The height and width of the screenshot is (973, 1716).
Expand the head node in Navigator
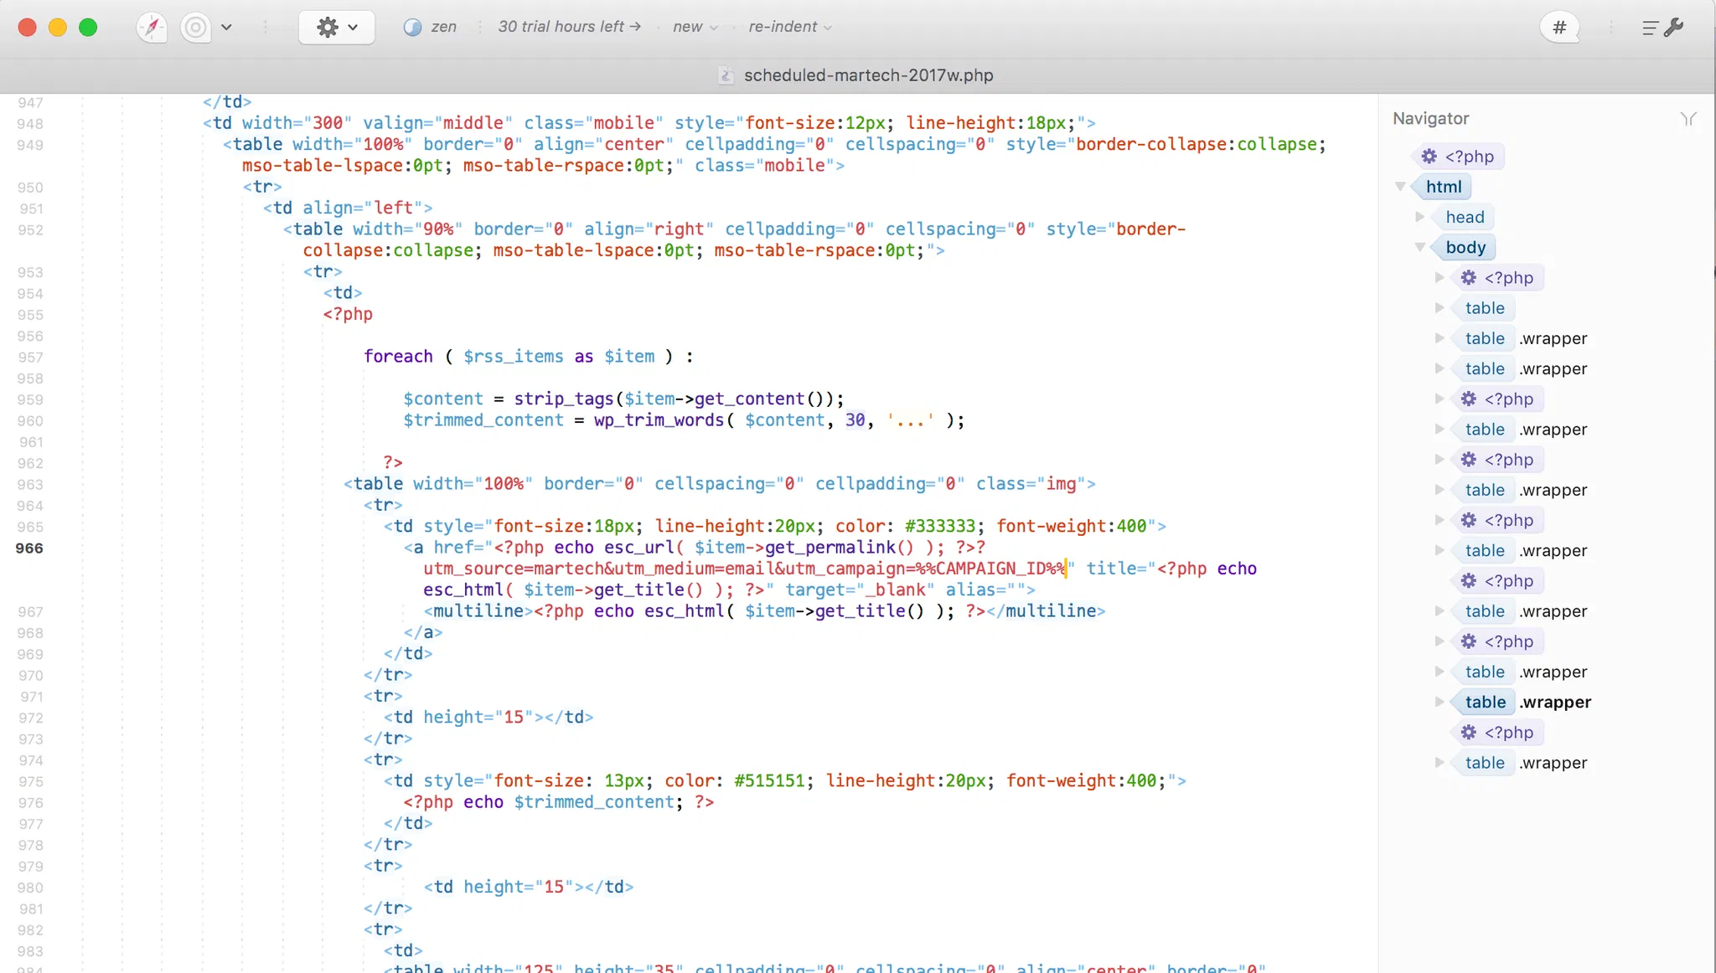[1419, 217]
